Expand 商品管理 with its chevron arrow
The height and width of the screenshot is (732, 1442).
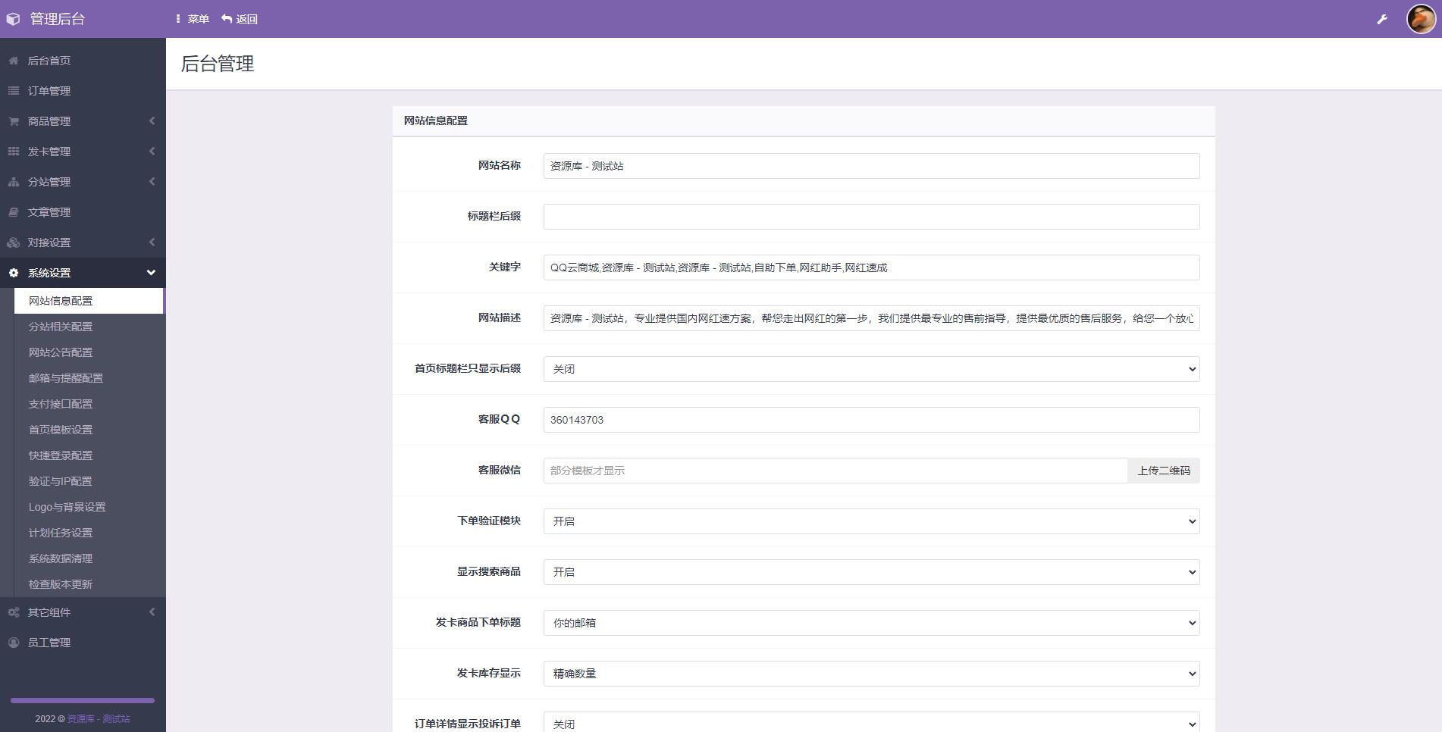(x=152, y=121)
